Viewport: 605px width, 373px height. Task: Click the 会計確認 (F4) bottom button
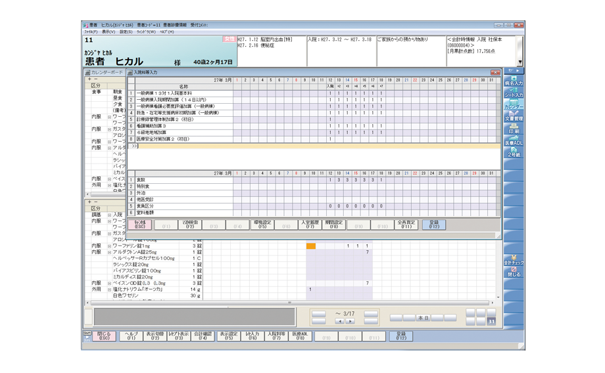coord(203,336)
